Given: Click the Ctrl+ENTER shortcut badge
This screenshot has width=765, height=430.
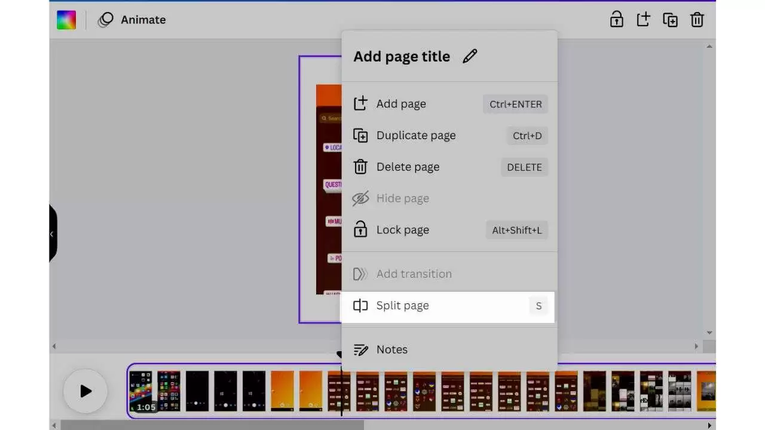Looking at the screenshot, I should pos(515,104).
